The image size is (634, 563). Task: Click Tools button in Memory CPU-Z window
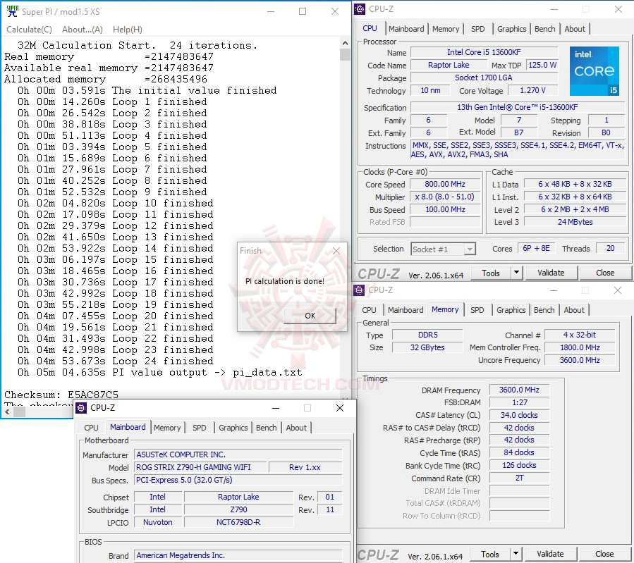489,554
